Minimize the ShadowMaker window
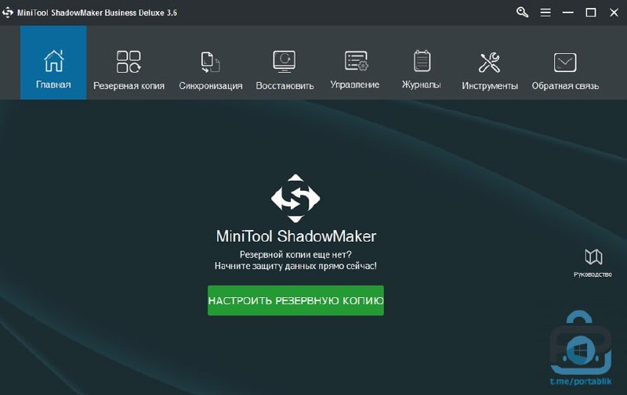The width and height of the screenshot is (627, 395). (x=567, y=13)
